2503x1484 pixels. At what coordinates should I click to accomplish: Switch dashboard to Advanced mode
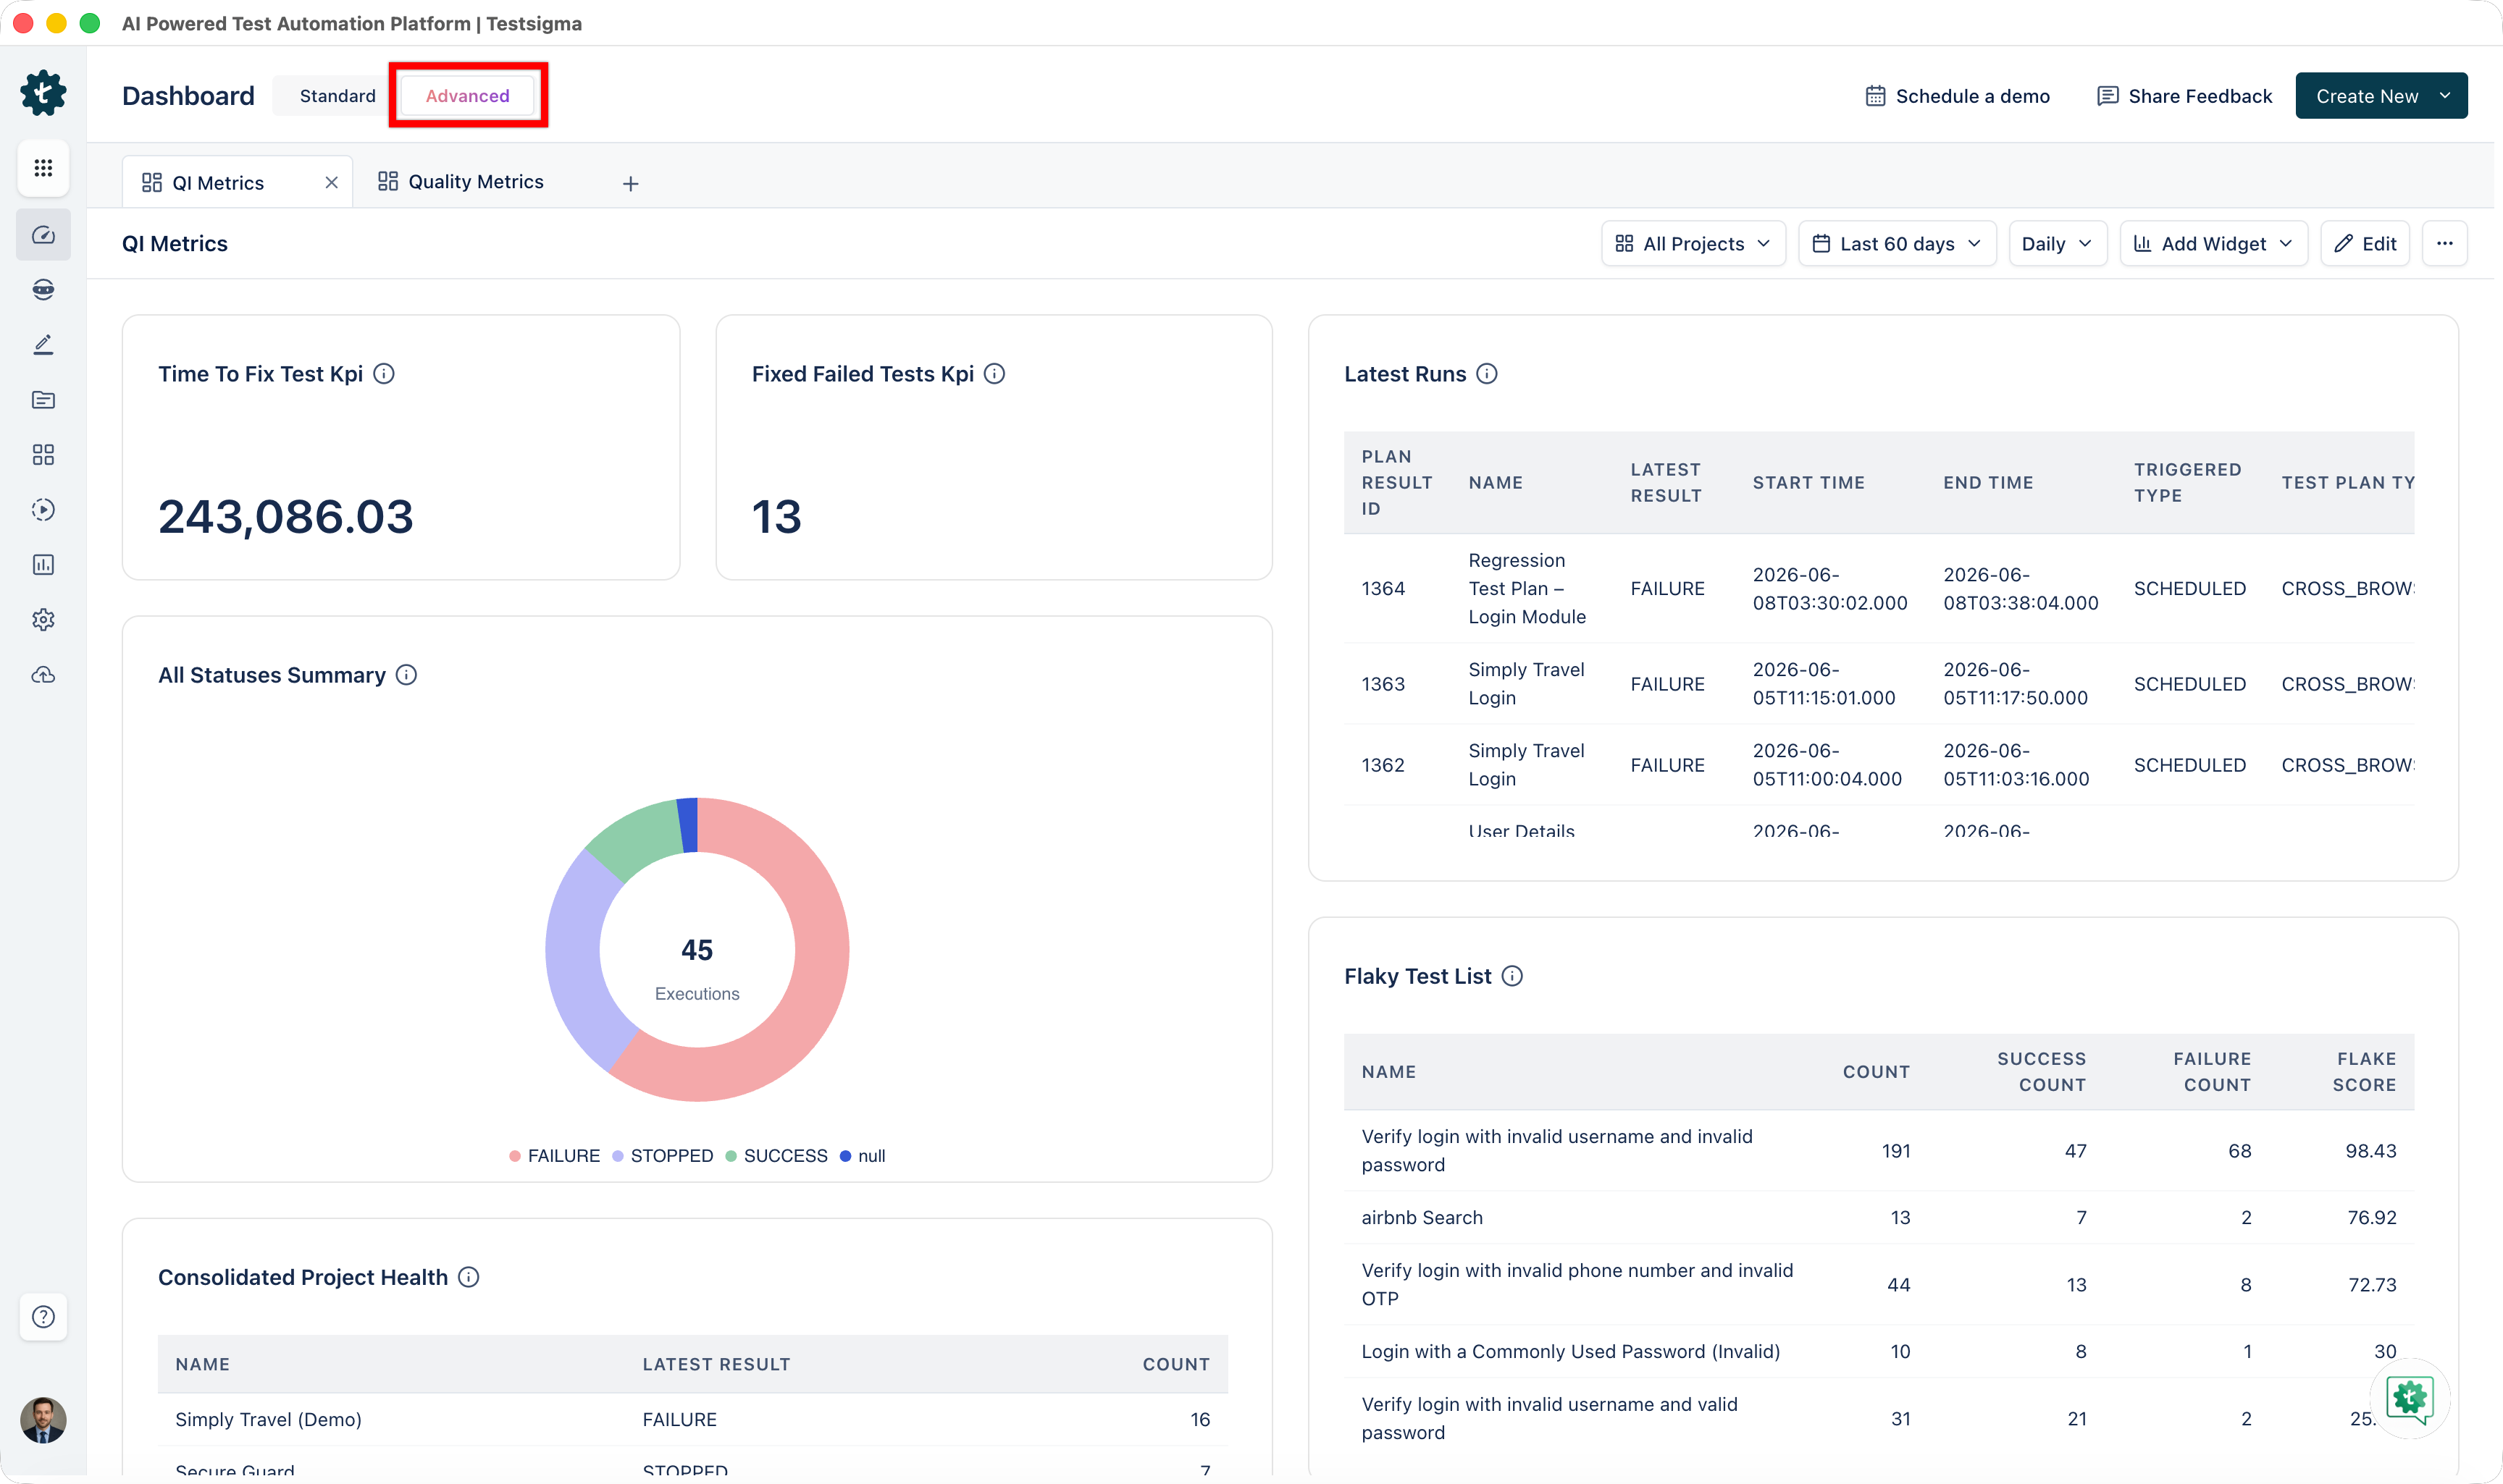coord(467,96)
